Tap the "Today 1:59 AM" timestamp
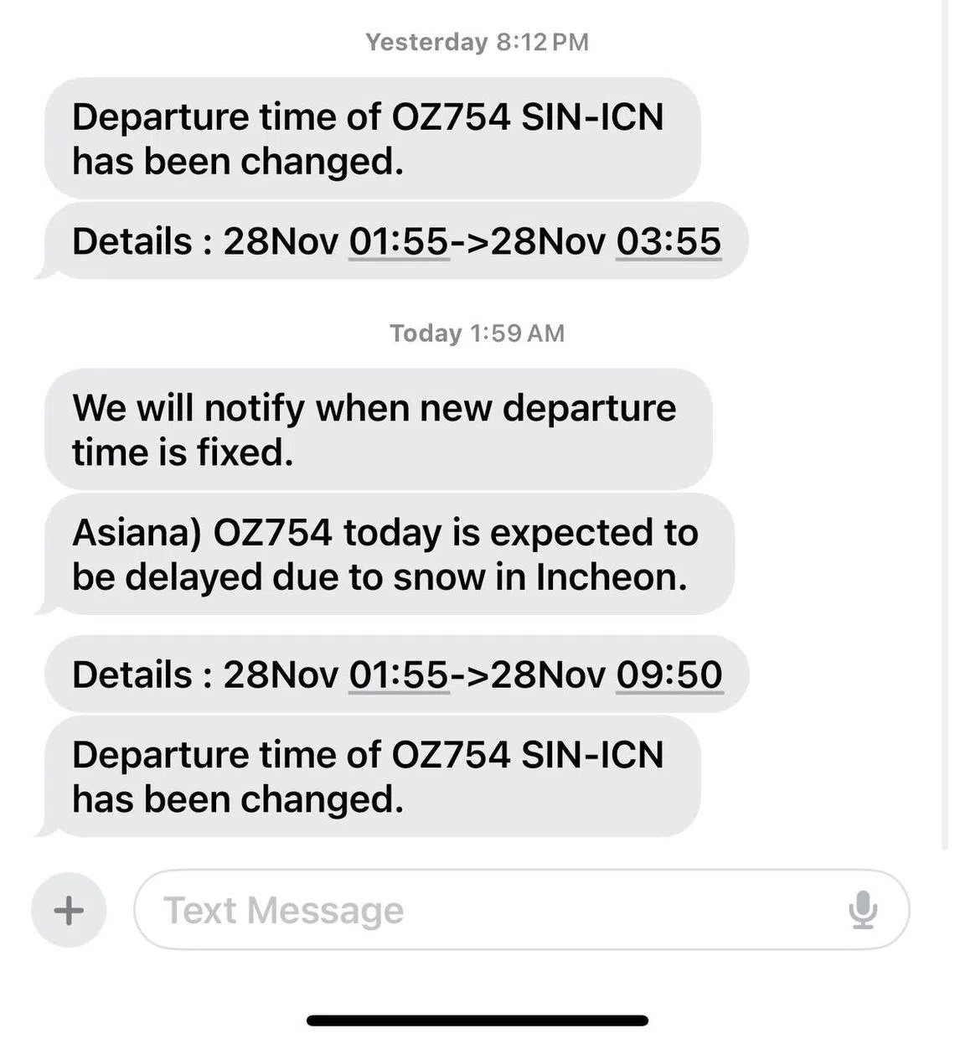 [477, 333]
